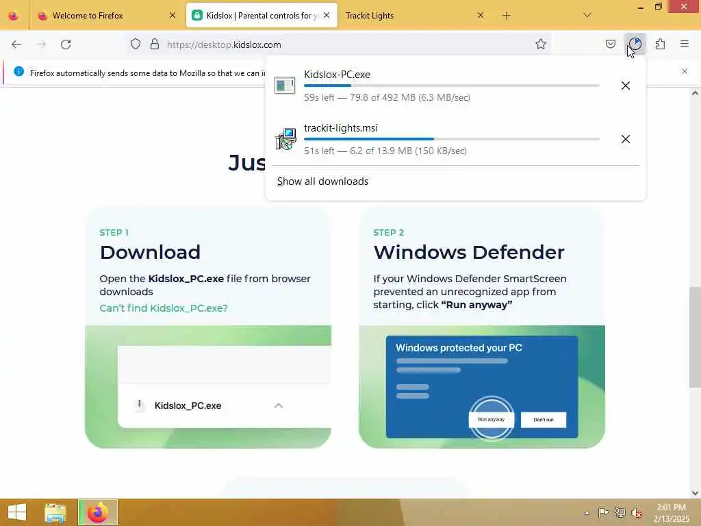Bookmark this page with the star
Screen dimensions: 701x526
pos(541,44)
